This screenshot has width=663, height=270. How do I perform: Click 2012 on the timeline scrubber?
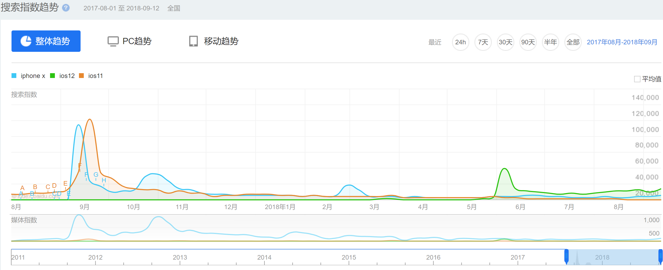[x=95, y=257]
